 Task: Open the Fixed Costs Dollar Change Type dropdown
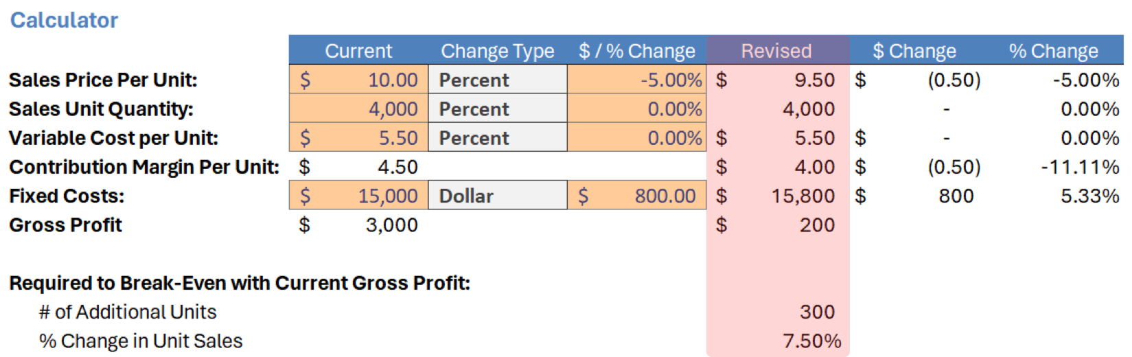(497, 196)
